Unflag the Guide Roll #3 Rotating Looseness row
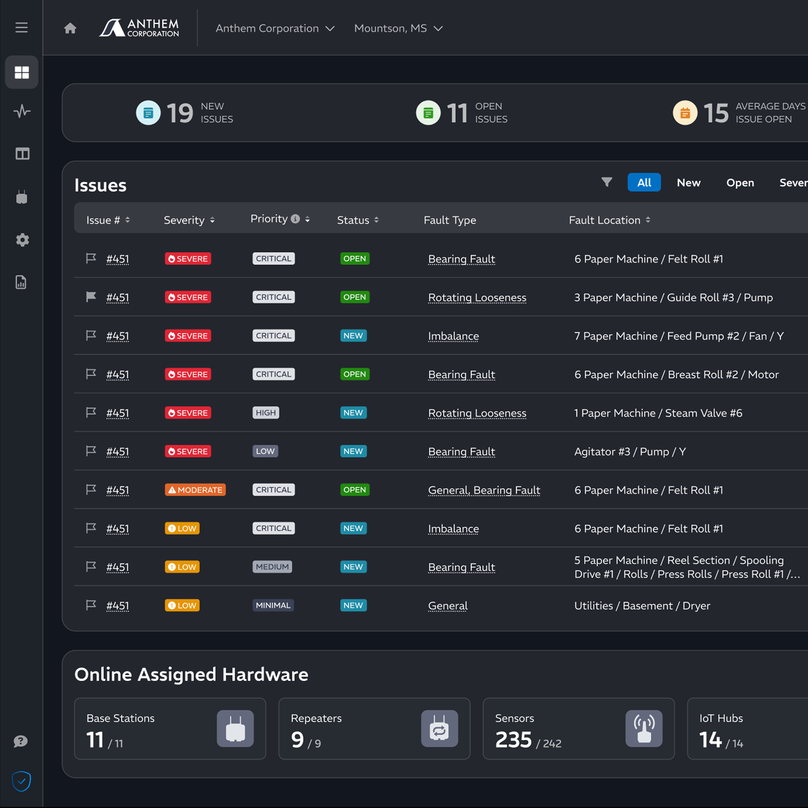 pos(91,297)
